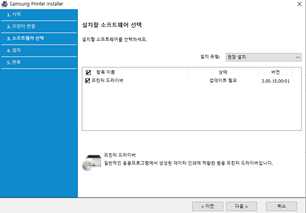The width and height of the screenshot is (306, 213).
Task: Click the printer with CD illustration
Action: coord(91,162)
